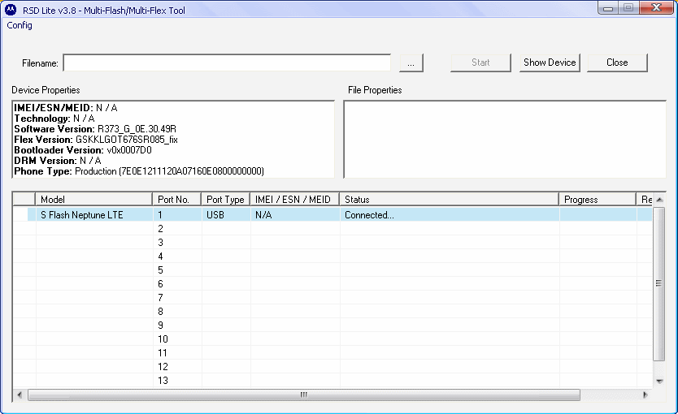Open file browser with the ... button
The width and height of the screenshot is (678, 414).
[411, 63]
